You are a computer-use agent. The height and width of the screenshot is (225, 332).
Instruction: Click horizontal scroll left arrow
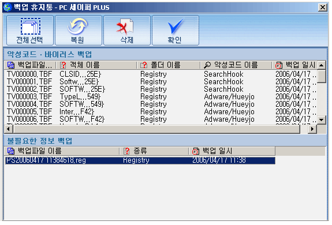tap(8, 129)
